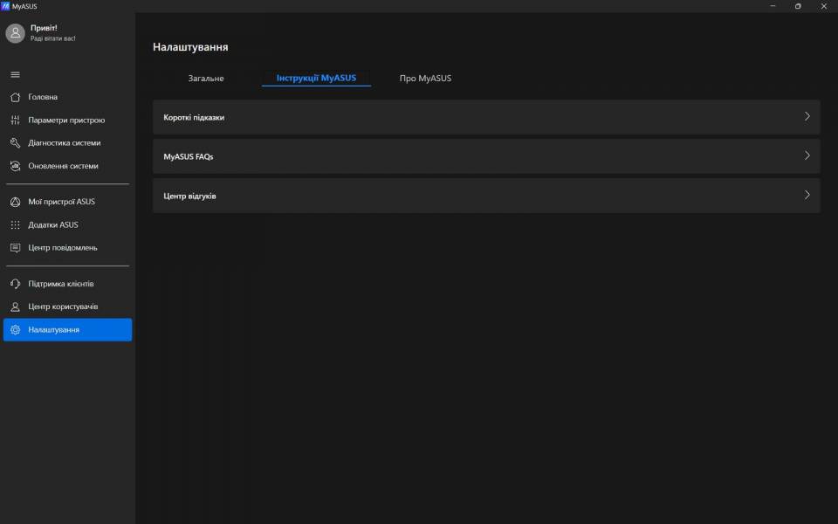This screenshot has width=838, height=524.
Task: Click the Підтримка клієнтів headset icon
Action: pos(15,283)
